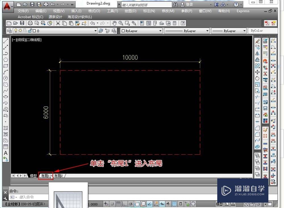Viewport: 284px width, 208px height.
Task: Click the Zoom Previous icon
Action: [134, 23]
